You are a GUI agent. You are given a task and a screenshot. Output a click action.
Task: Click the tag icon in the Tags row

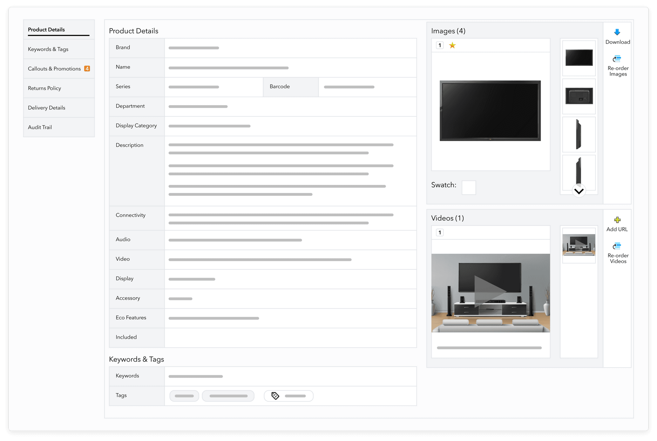tap(274, 396)
